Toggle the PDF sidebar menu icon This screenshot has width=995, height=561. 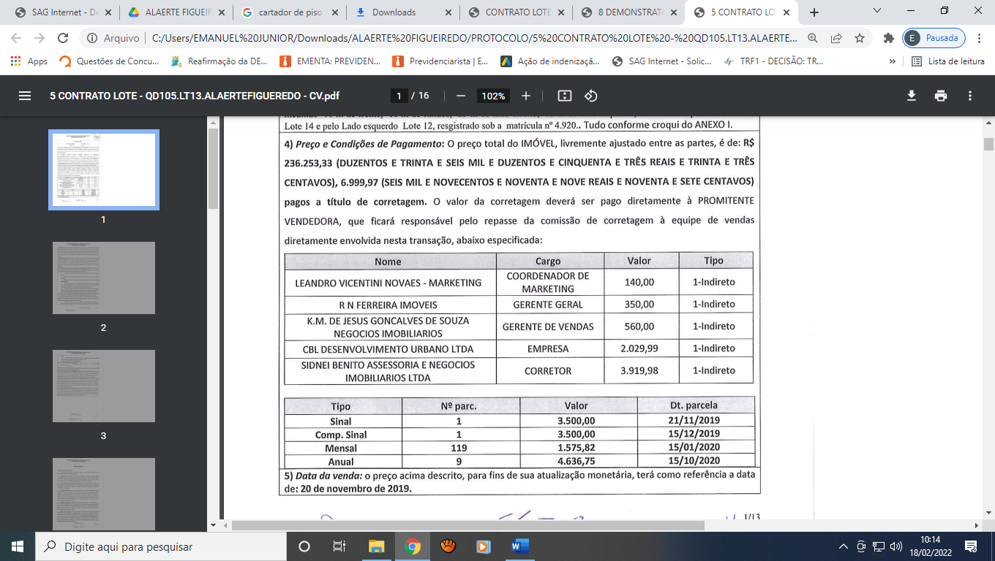point(25,96)
